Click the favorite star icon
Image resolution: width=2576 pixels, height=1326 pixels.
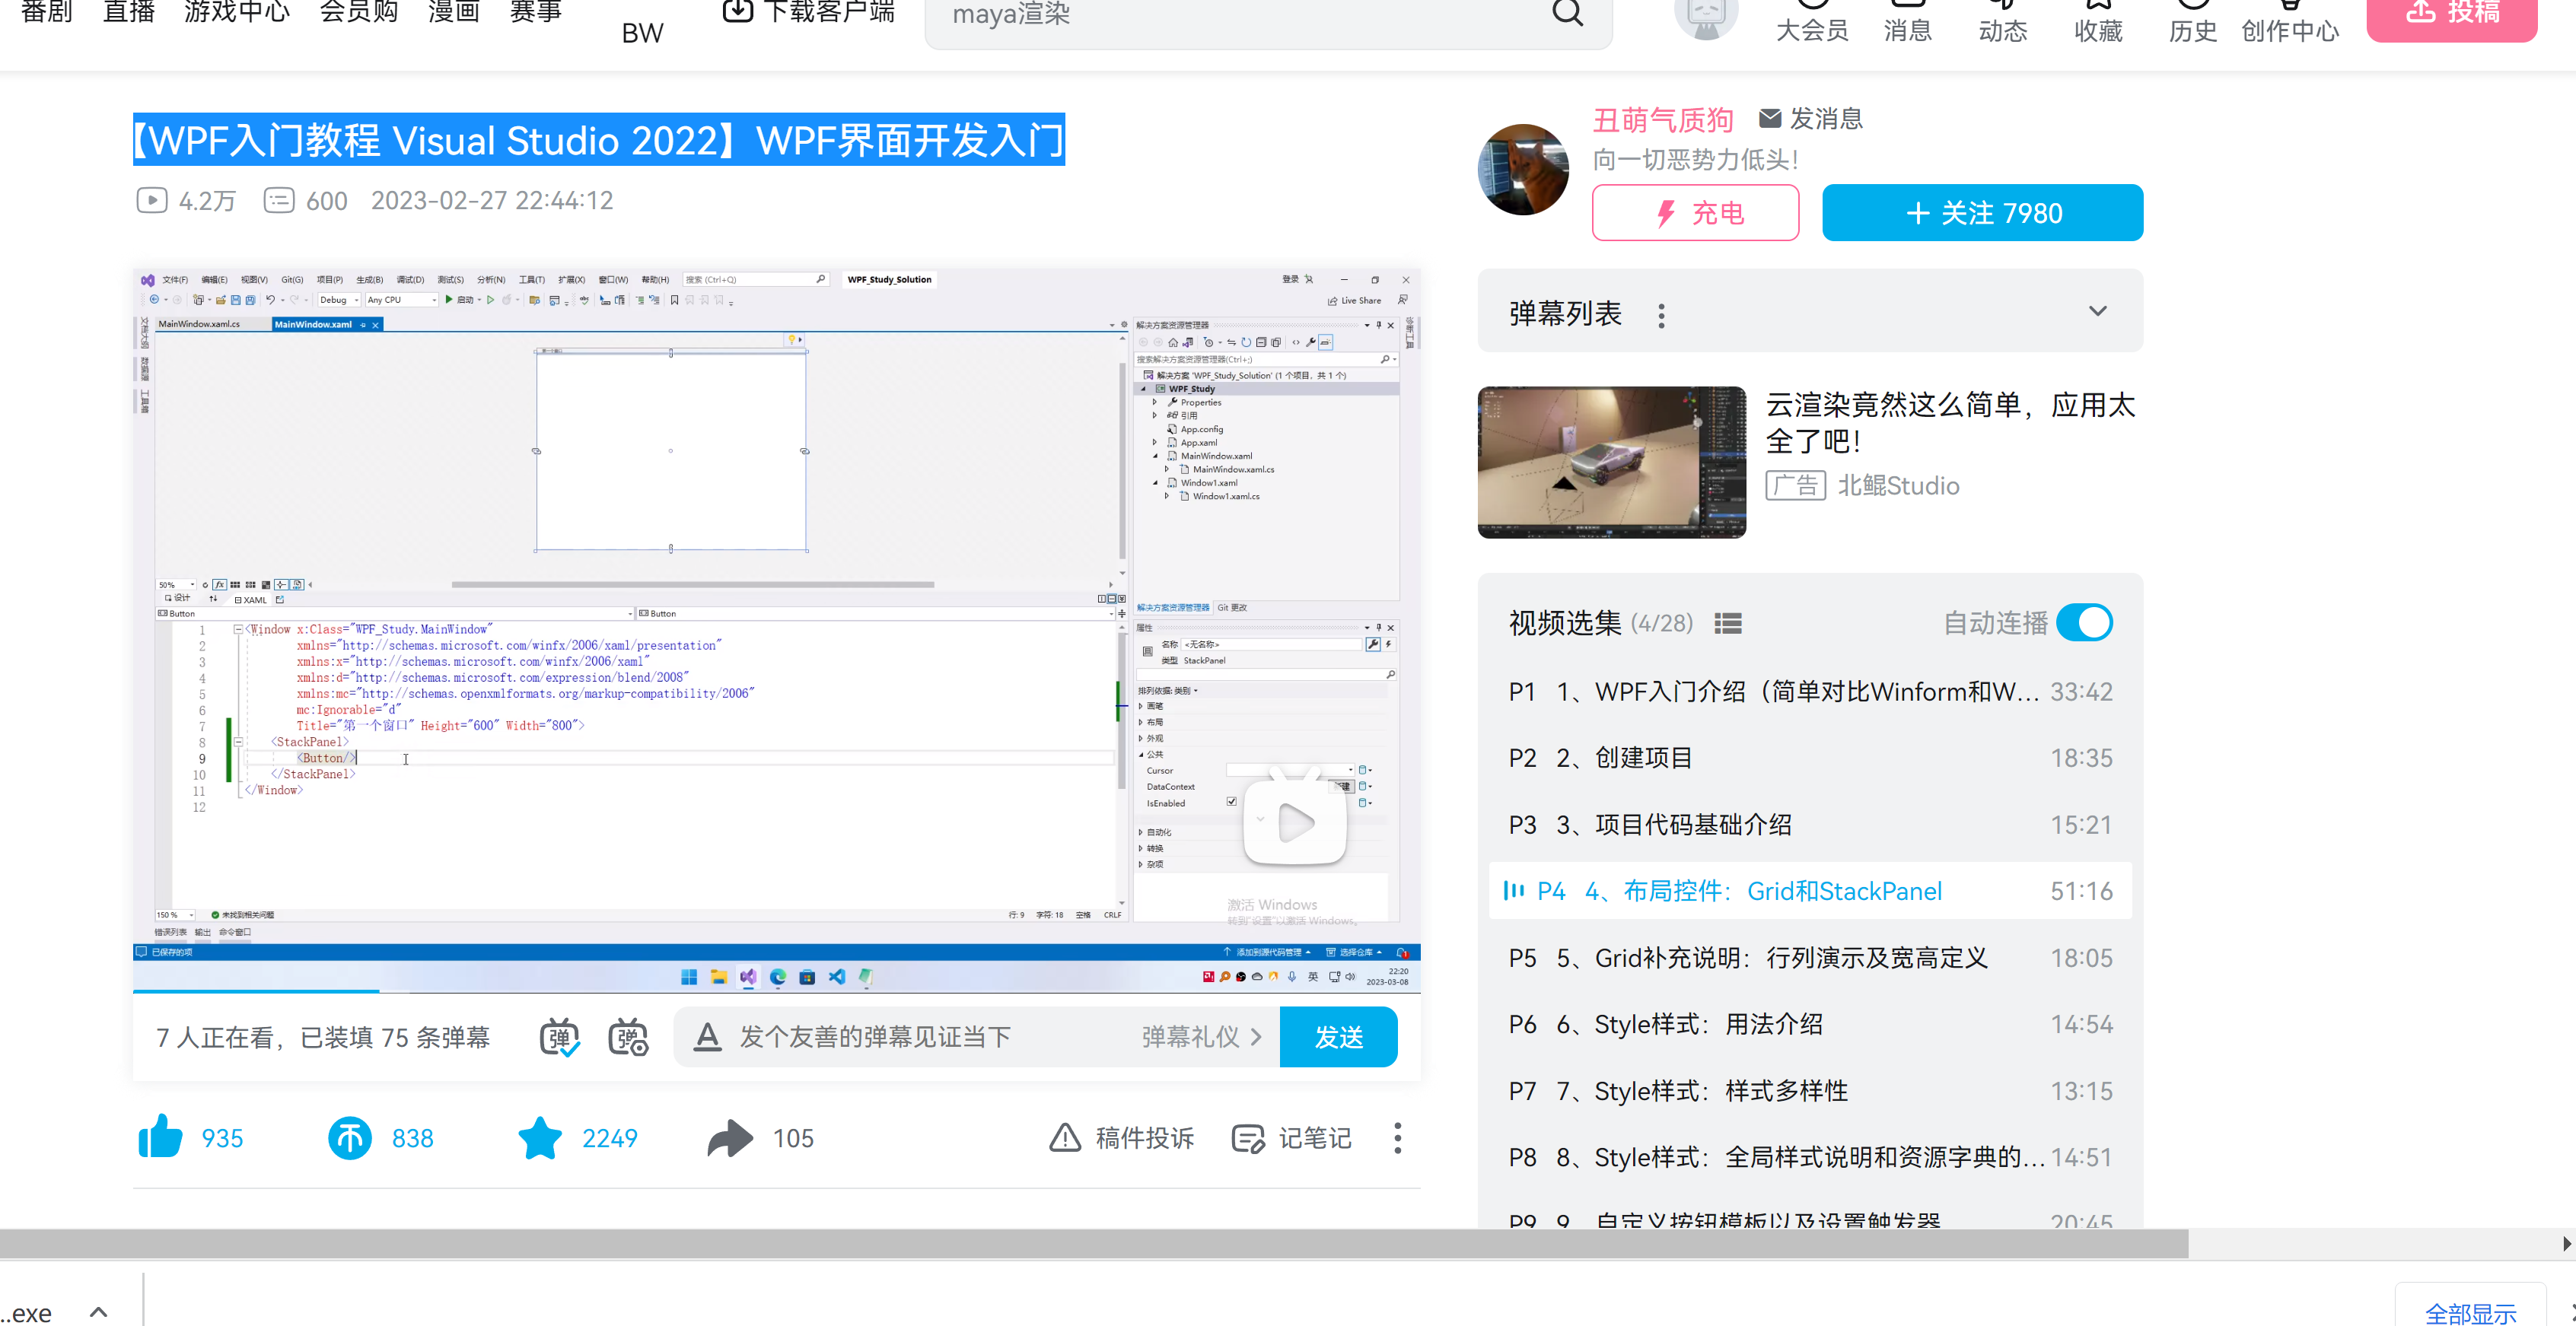(540, 1138)
